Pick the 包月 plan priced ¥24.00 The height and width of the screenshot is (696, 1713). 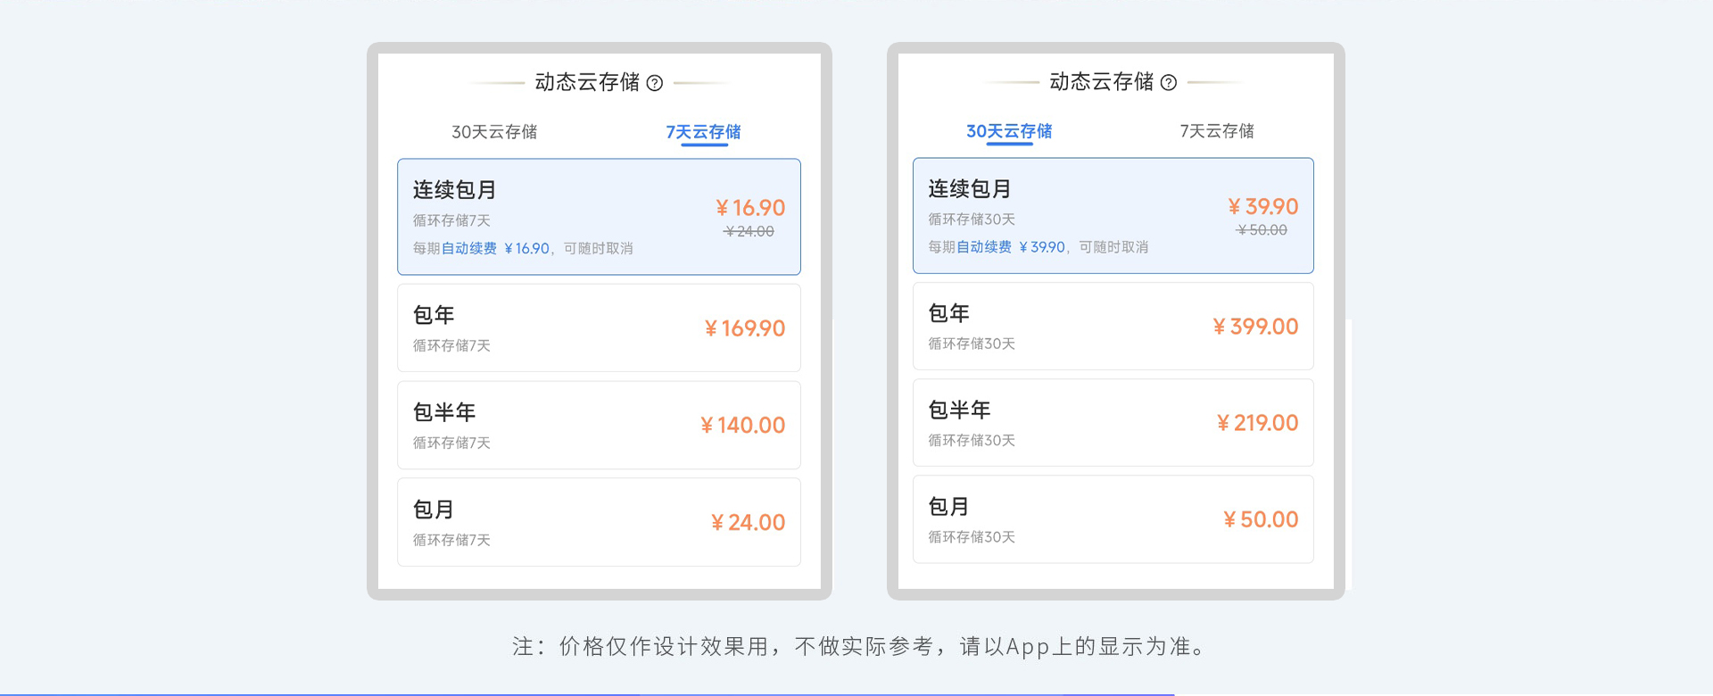click(x=599, y=522)
